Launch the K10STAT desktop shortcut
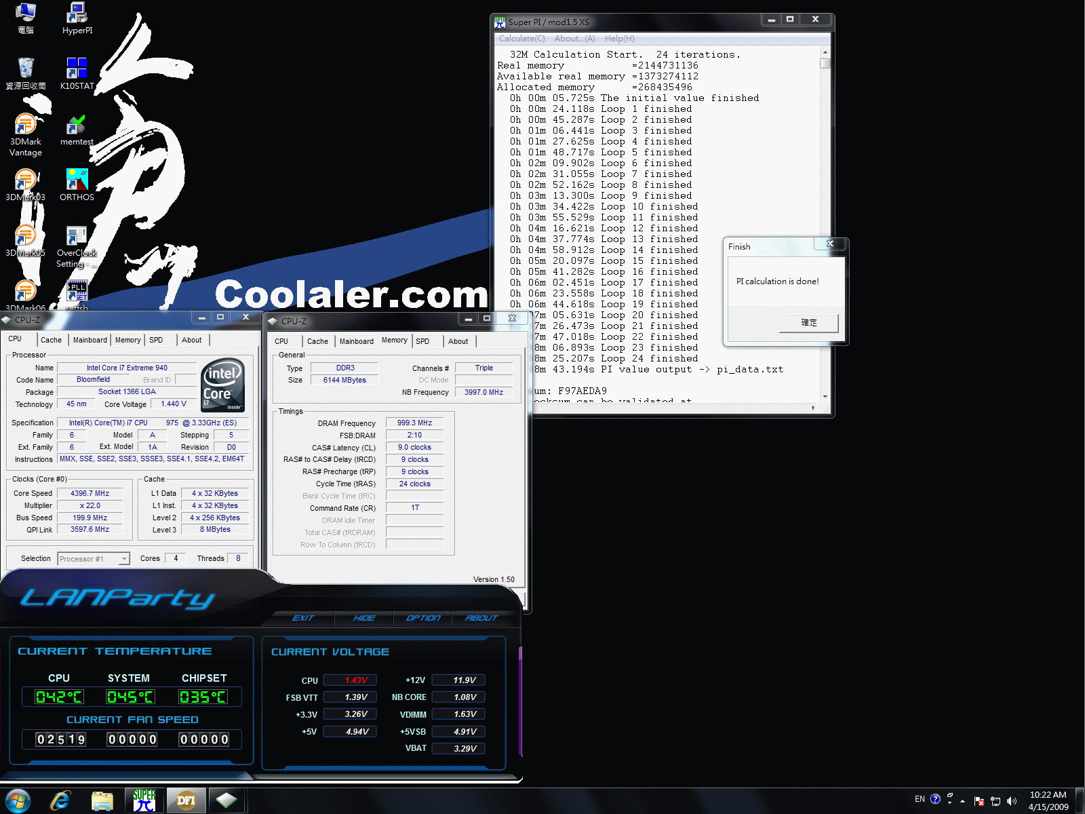 coord(77,73)
